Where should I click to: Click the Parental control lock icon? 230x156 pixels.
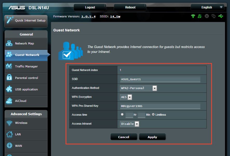[9, 77]
